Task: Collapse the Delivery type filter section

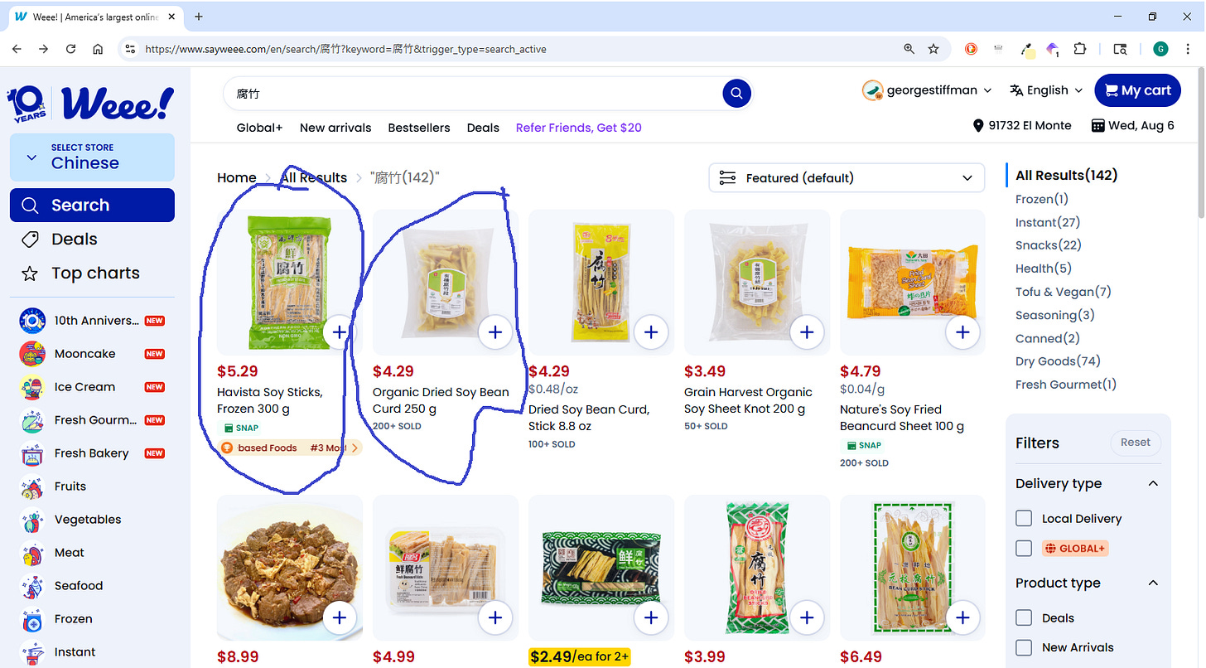Action: point(1153,483)
